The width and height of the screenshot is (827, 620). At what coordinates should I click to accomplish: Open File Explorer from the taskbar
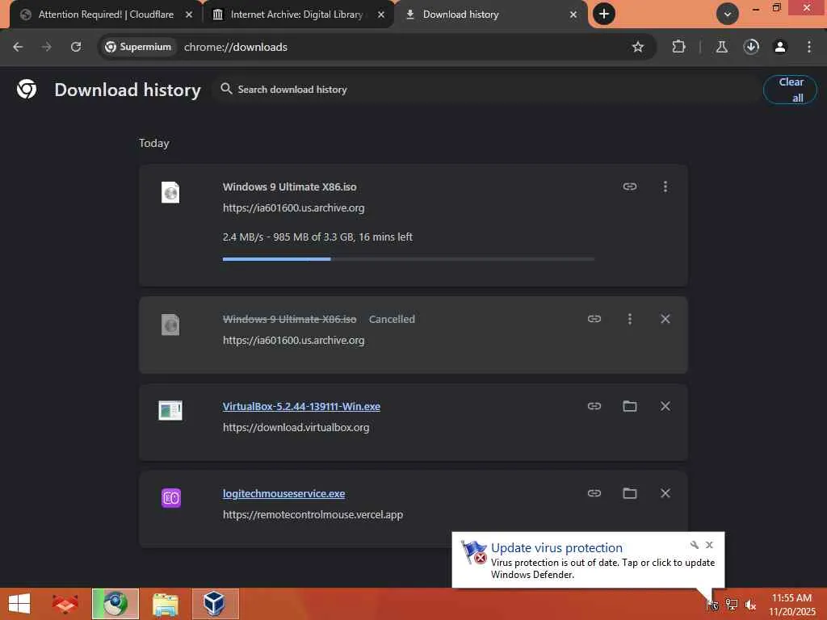(166, 604)
